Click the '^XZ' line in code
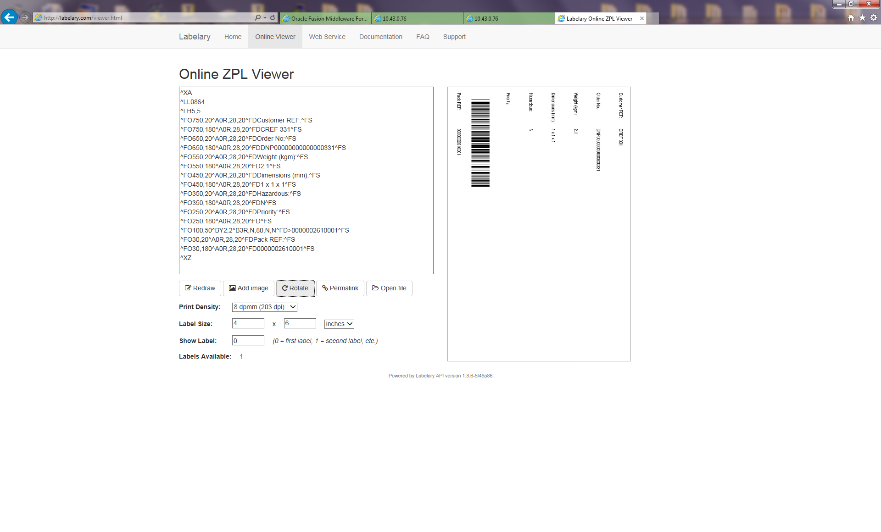The width and height of the screenshot is (881, 532). tap(186, 258)
